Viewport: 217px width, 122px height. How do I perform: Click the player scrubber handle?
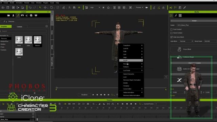point(57,88)
